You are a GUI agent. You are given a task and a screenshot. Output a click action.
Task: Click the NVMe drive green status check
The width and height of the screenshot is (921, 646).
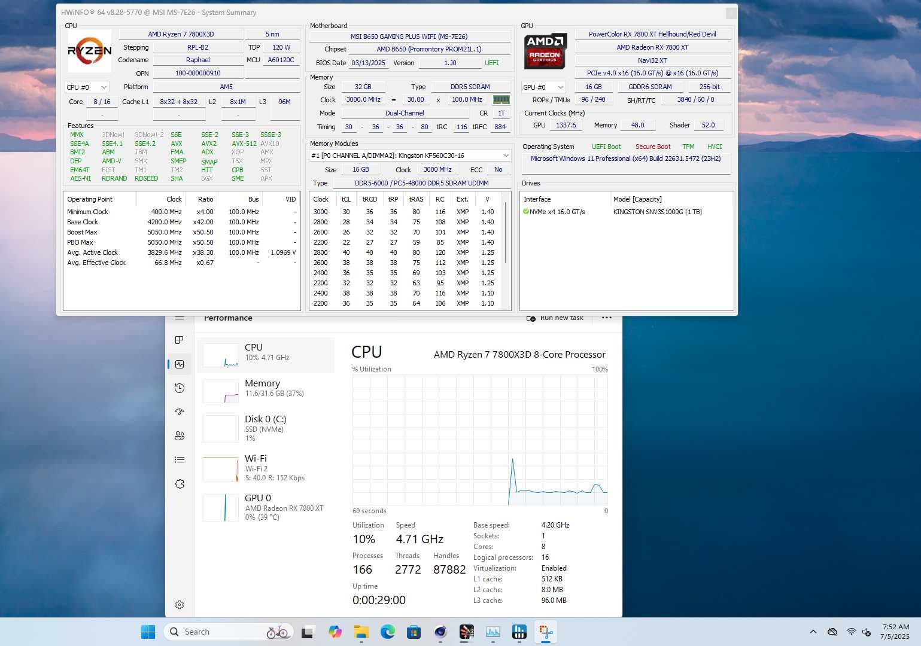[526, 212]
